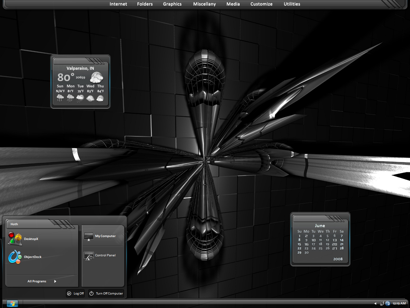Click the Windows Start button
This screenshot has width=410, height=308.
[12, 304]
